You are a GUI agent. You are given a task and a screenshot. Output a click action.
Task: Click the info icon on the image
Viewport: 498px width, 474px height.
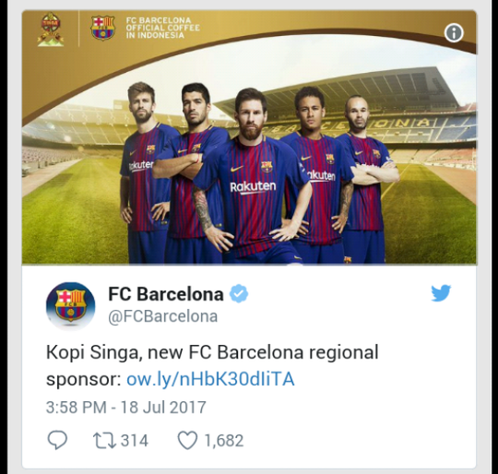point(454,33)
